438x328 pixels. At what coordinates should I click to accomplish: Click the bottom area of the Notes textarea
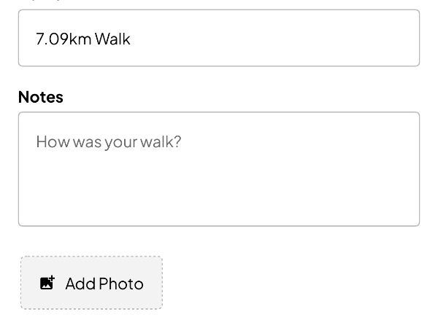pyautogui.click(x=219, y=212)
